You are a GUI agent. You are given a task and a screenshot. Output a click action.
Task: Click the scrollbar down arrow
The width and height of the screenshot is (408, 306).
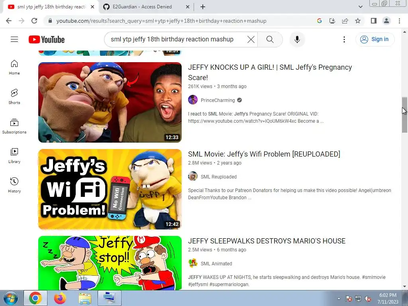[404, 287]
